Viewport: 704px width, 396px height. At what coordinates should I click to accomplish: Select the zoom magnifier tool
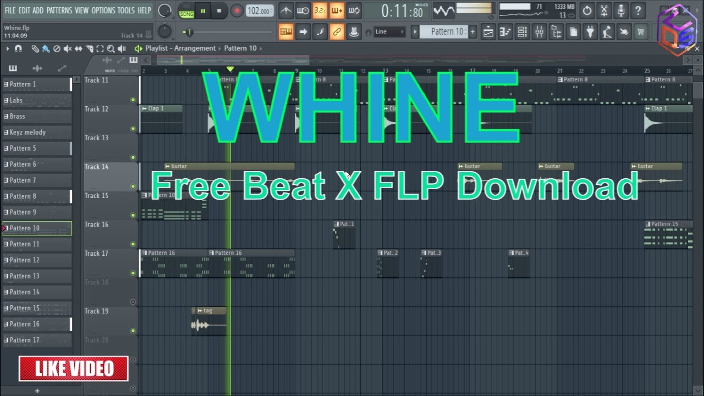(111, 48)
